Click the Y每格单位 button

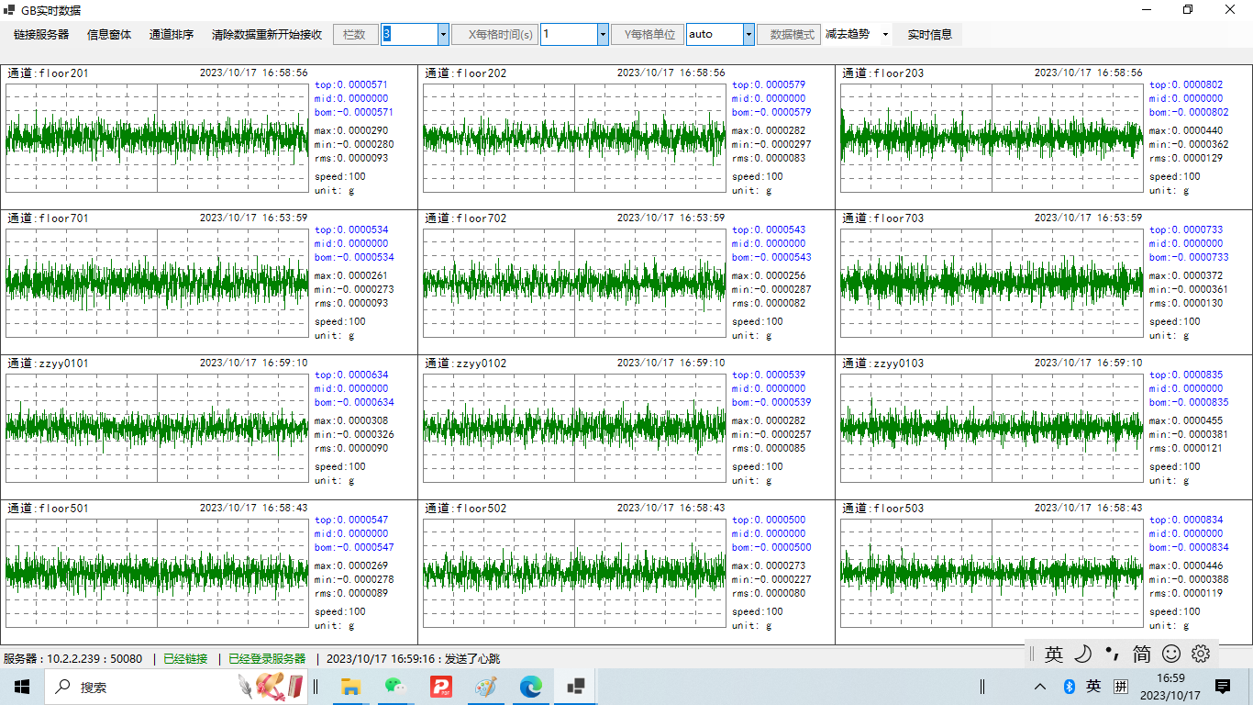[x=648, y=35]
